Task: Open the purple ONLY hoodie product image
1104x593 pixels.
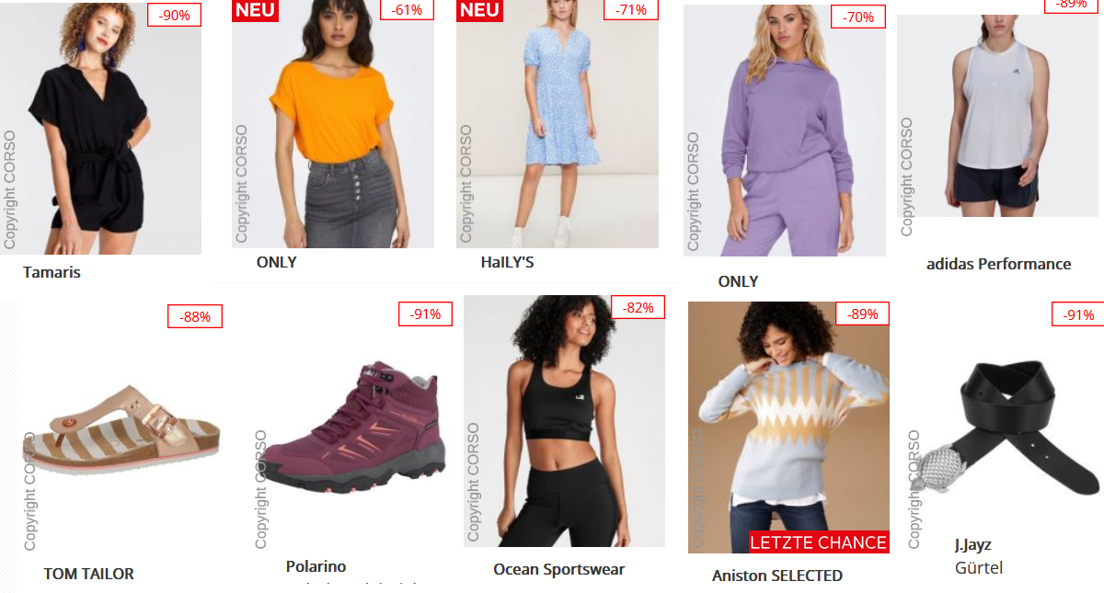Action: pos(785,131)
